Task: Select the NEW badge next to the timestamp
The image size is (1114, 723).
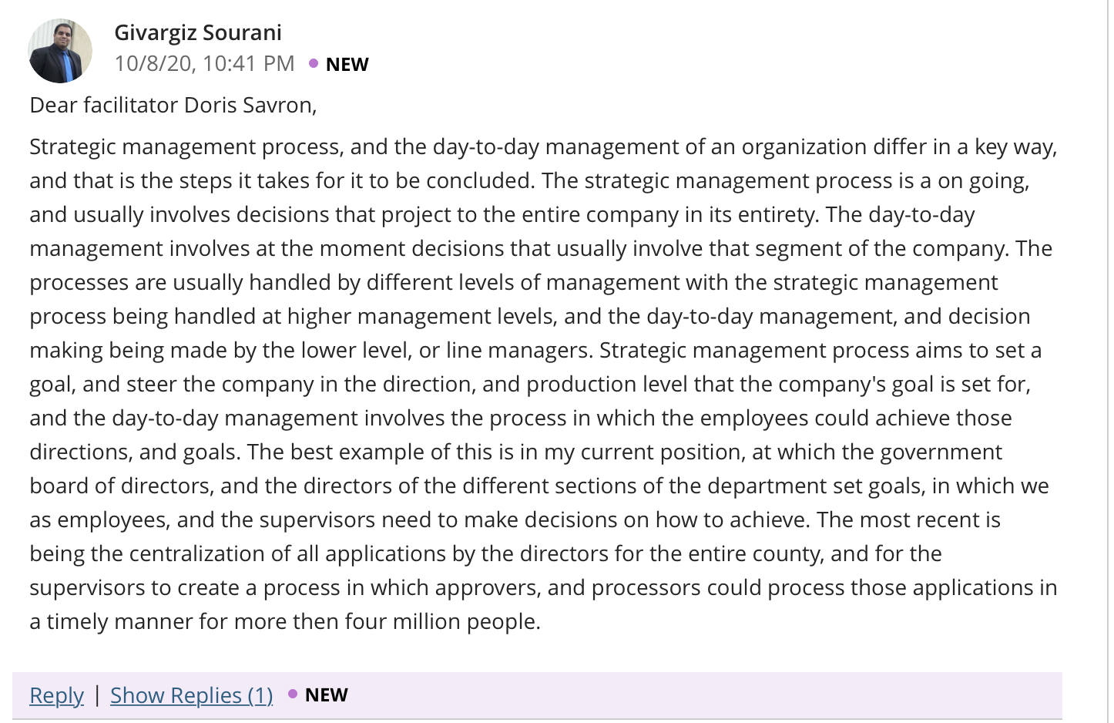Action: coord(347,64)
